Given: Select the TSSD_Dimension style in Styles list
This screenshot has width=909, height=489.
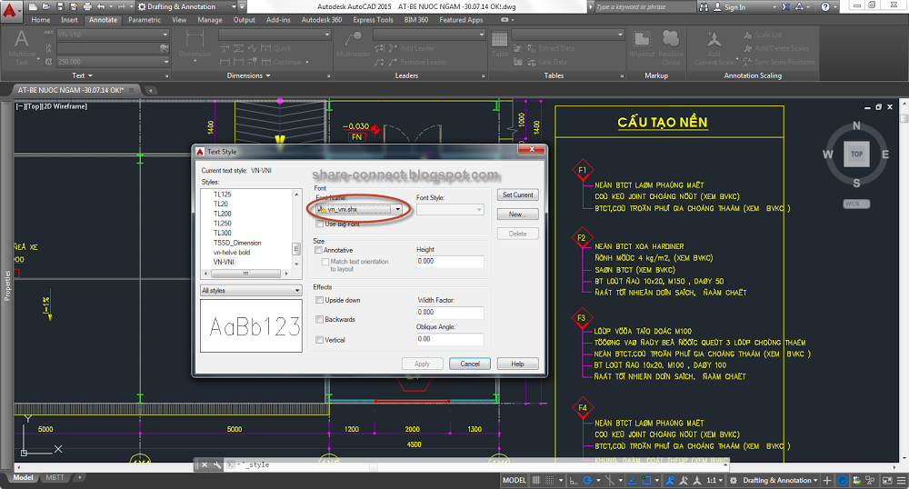Looking at the screenshot, I should 237,243.
